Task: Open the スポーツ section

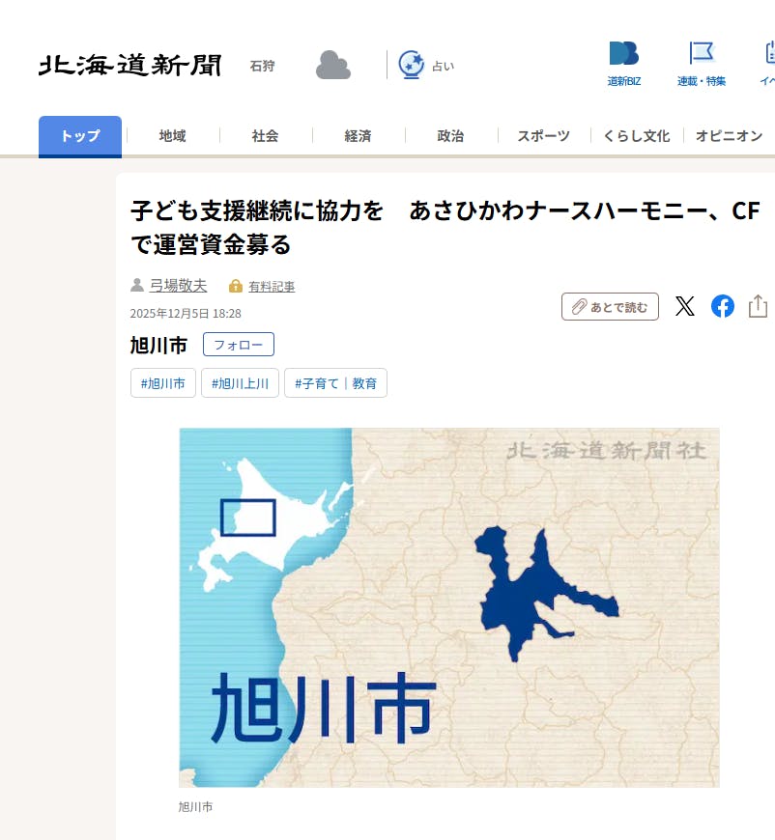Action: (x=544, y=136)
